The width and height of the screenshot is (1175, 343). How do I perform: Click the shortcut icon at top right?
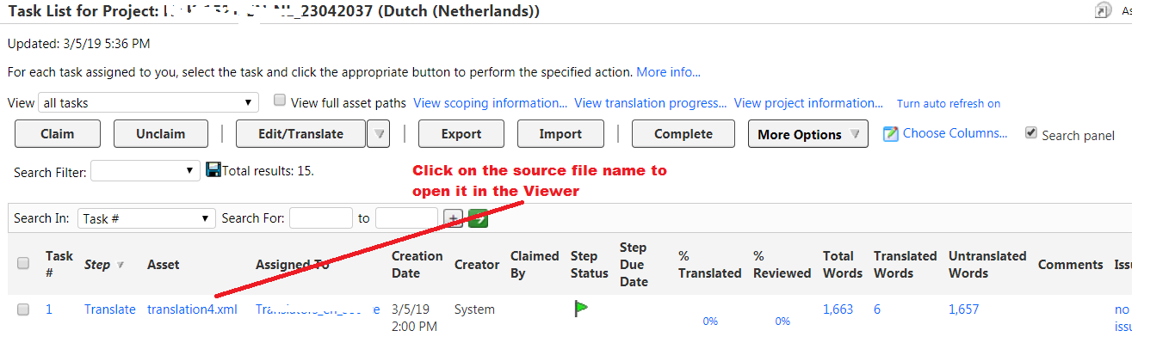tap(1103, 10)
